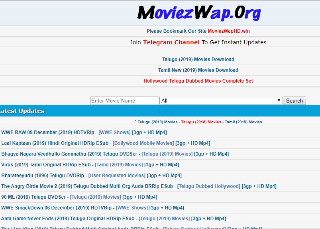The image size is (320, 229).
Task: Open Bhagya Nagara Veedhullo Gammathu (2019) entry
Action: click(x=69, y=154)
